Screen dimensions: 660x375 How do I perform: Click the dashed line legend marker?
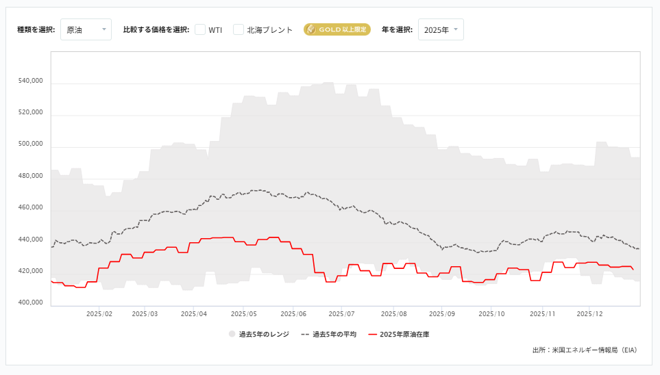pos(305,334)
